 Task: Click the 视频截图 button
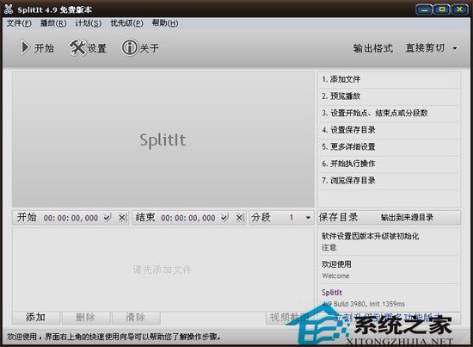coord(290,318)
